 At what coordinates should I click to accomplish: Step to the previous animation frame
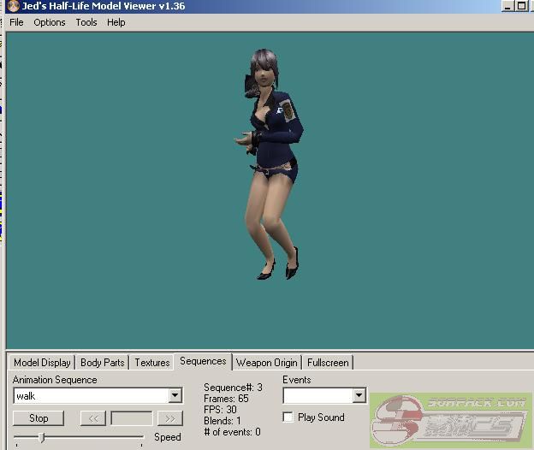(92, 418)
